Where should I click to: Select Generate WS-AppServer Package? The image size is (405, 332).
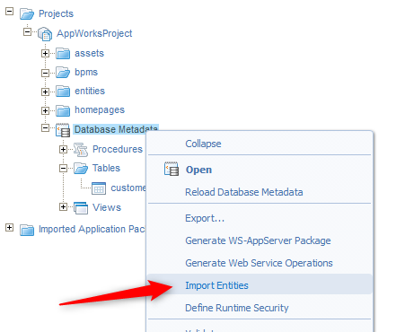(x=258, y=240)
